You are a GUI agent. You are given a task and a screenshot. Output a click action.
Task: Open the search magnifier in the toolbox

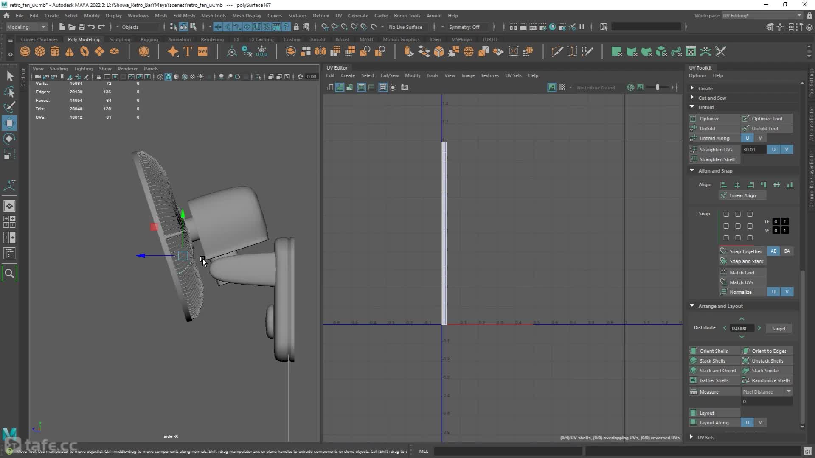pos(9,274)
